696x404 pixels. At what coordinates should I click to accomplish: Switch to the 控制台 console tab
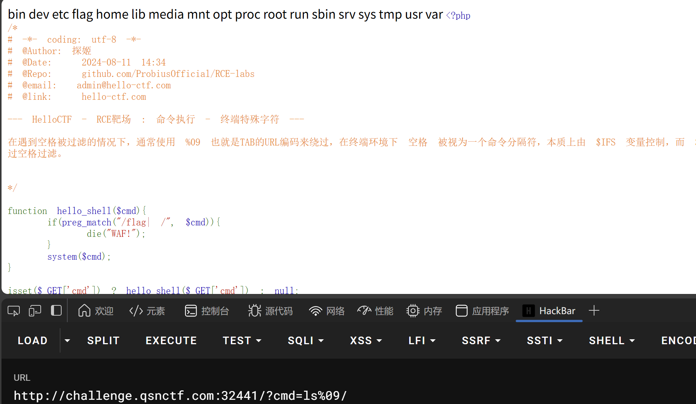pos(207,311)
